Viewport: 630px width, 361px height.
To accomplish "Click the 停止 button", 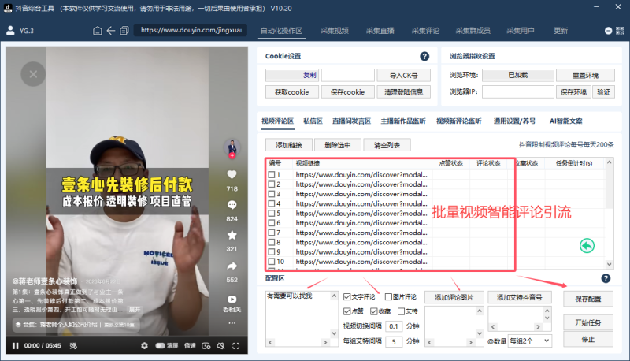I will [x=587, y=339].
